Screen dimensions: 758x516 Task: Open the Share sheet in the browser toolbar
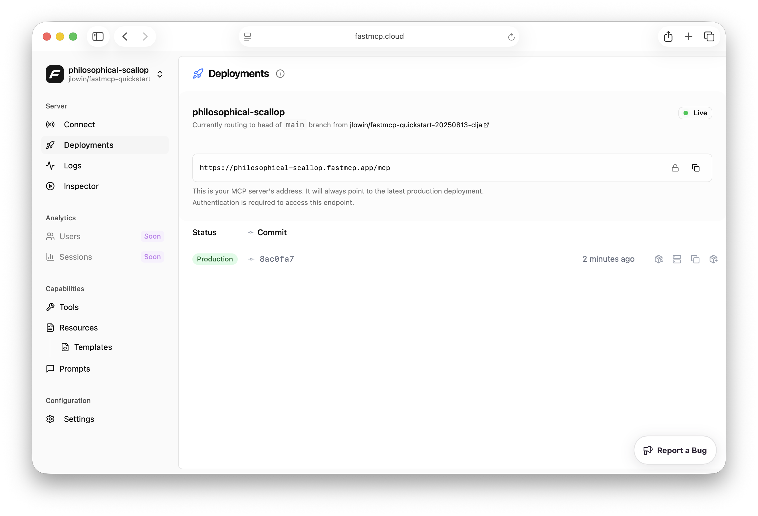[x=668, y=36]
